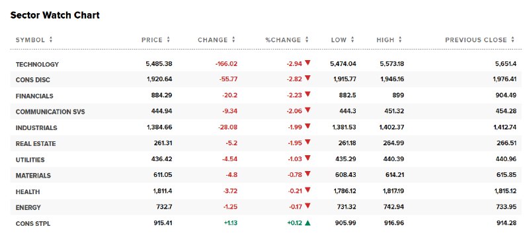Select the Technology price 5,485.38
The image size is (529, 243).
click(x=159, y=63)
